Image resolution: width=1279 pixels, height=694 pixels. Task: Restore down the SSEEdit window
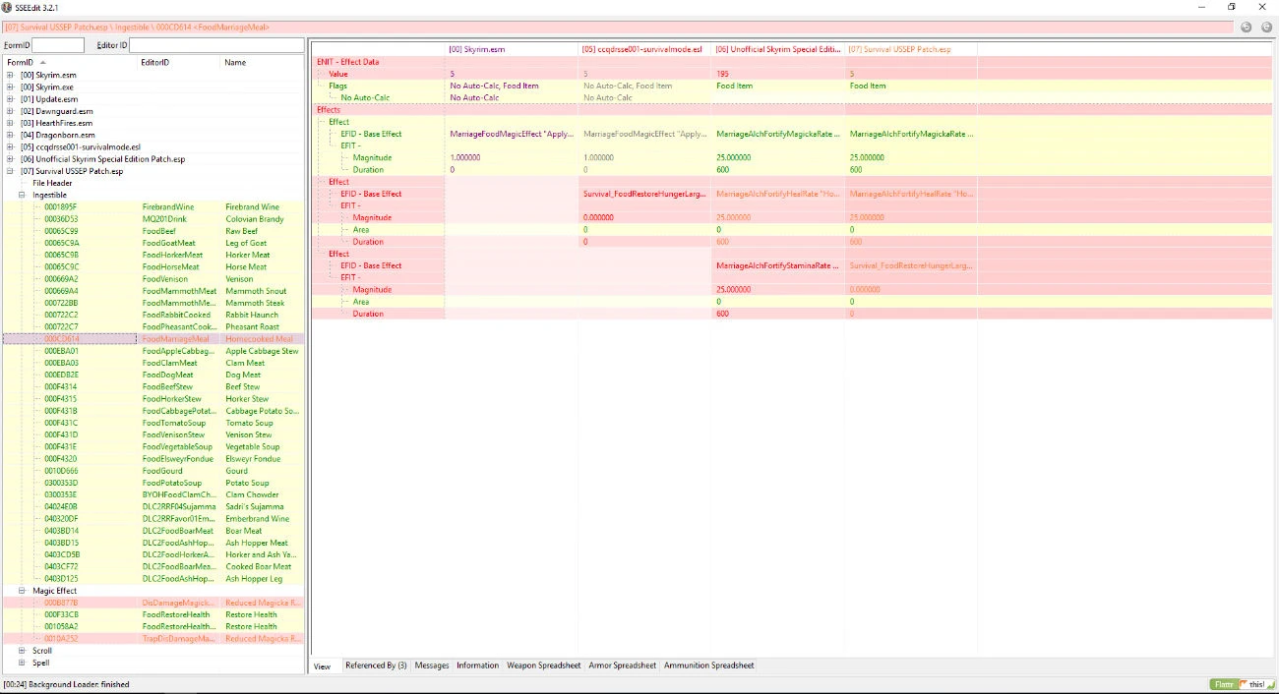click(x=1231, y=7)
